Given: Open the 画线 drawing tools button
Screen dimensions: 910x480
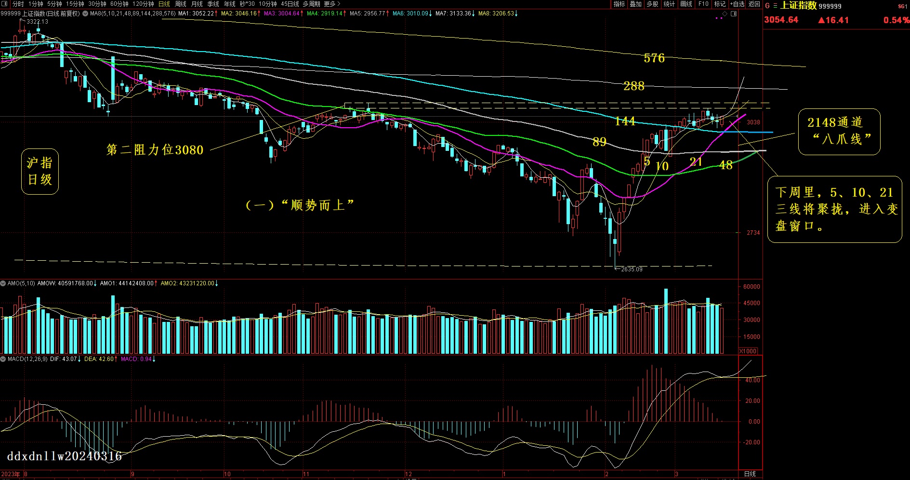Looking at the screenshot, I should pyautogui.click(x=686, y=4).
